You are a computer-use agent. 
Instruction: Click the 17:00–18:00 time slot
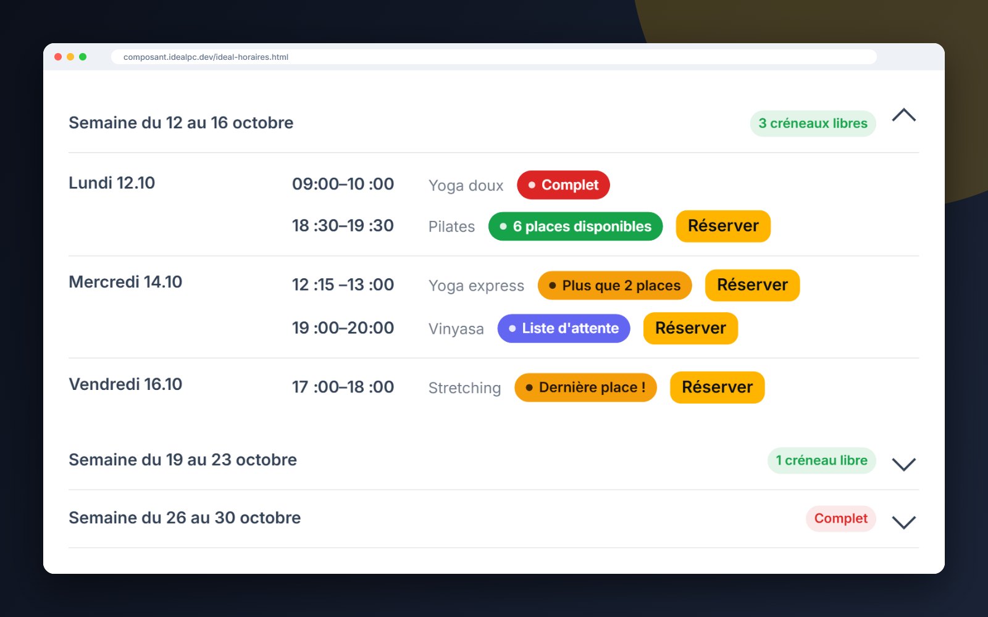tap(343, 387)
